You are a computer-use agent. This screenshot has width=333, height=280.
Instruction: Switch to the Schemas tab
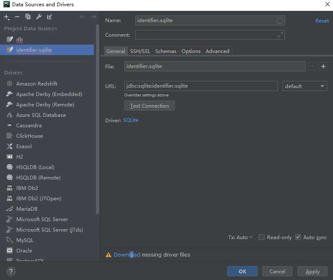click(166, 51)
